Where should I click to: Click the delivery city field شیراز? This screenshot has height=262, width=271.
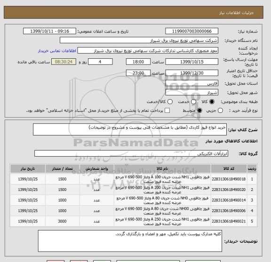click(191, 93)
